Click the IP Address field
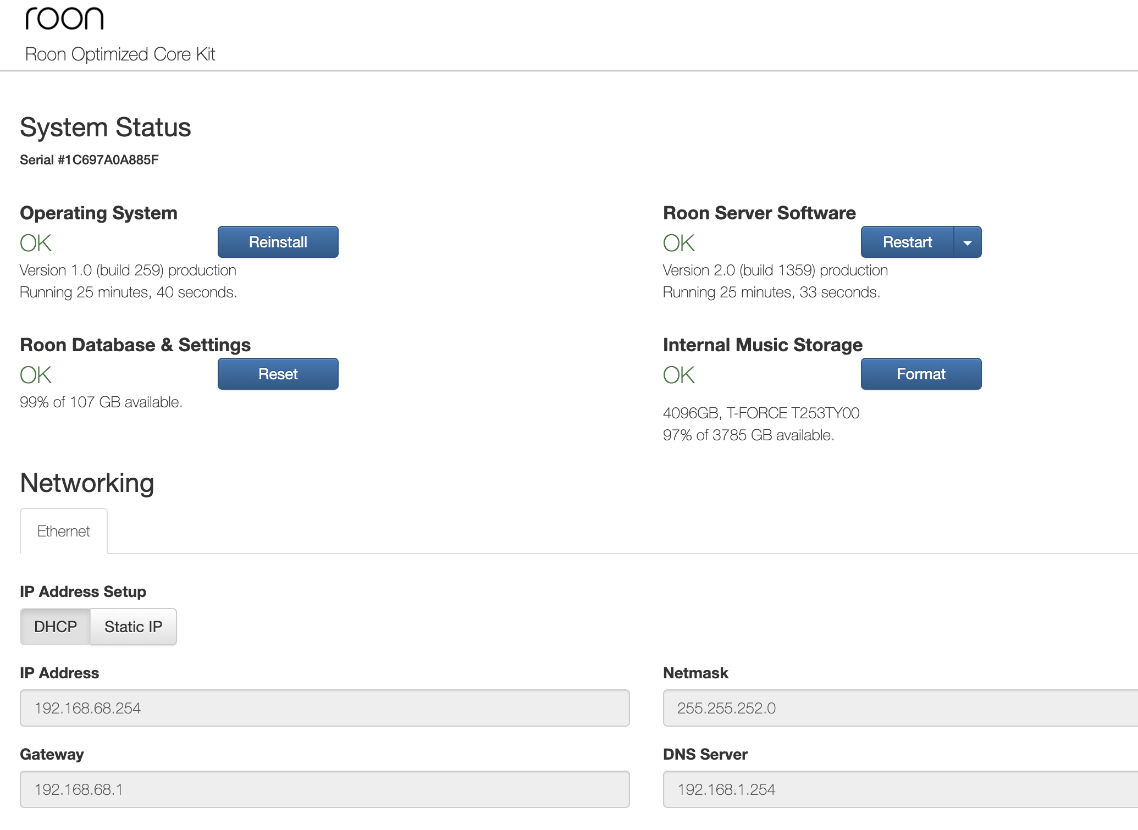 click(324, 708)
